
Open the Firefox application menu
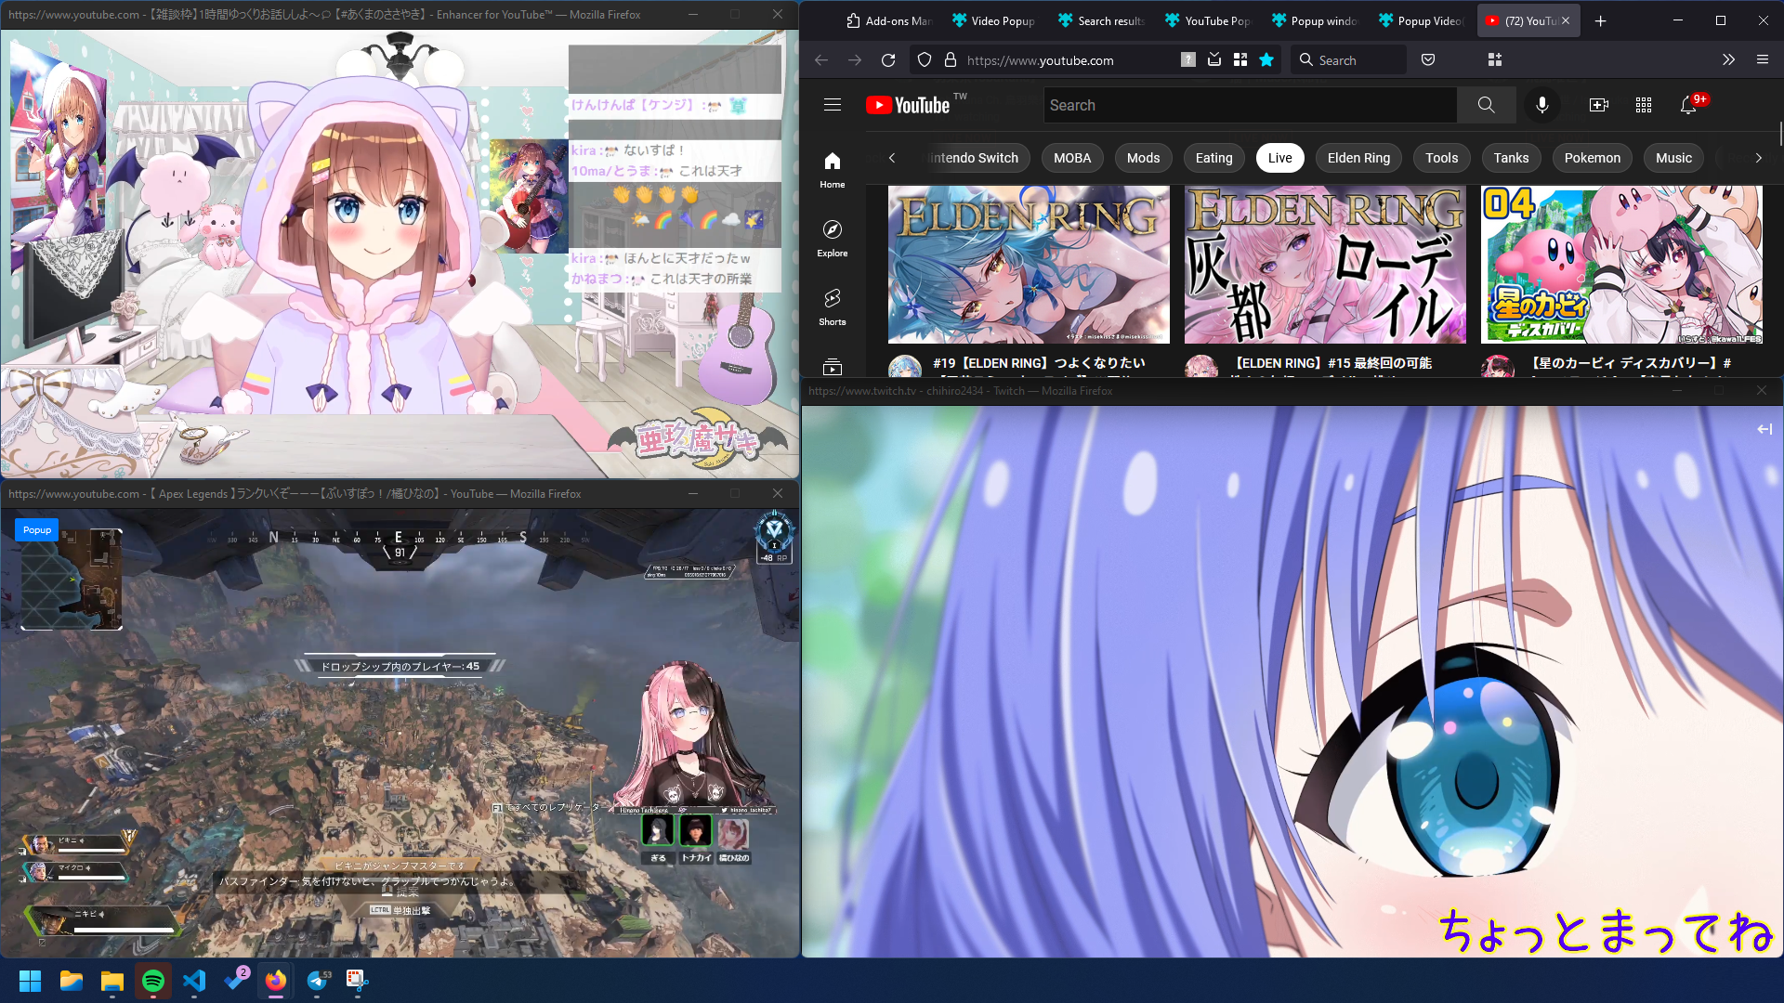[1763, 59]
